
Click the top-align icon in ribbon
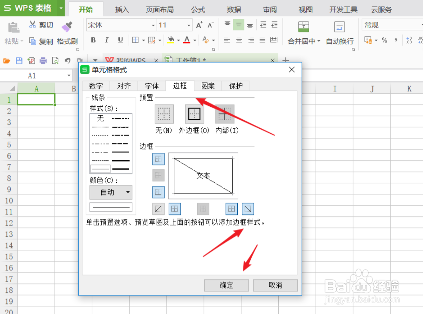[227, 25]
